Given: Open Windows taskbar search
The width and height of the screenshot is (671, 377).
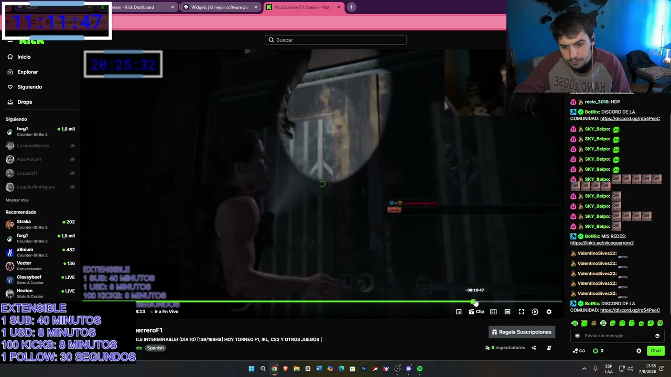Looking at the screenshot, I should 263,369.
